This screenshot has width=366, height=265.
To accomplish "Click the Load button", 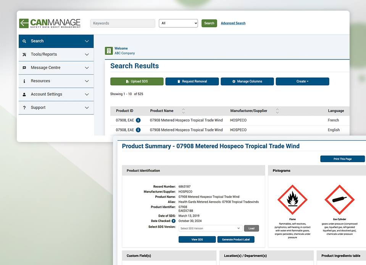I will click(252, 228).
